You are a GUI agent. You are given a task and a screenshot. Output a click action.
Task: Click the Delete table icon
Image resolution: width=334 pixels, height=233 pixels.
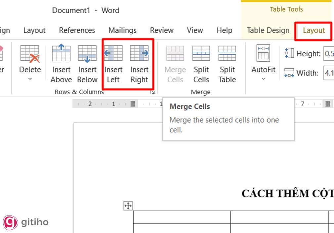[30, 53]
